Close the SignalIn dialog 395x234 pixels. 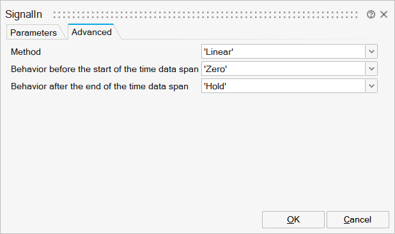click(x=383, y=14)
